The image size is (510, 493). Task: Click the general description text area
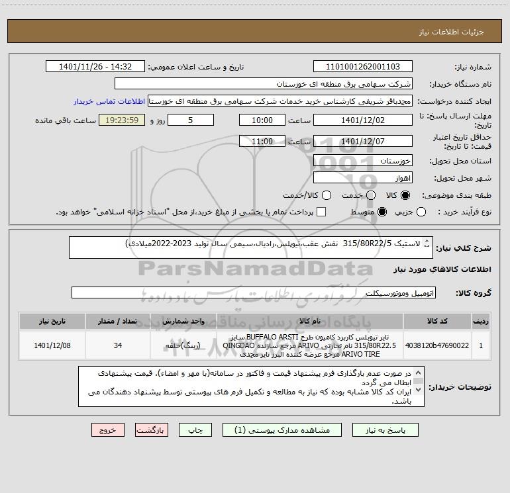pos(251,247)
